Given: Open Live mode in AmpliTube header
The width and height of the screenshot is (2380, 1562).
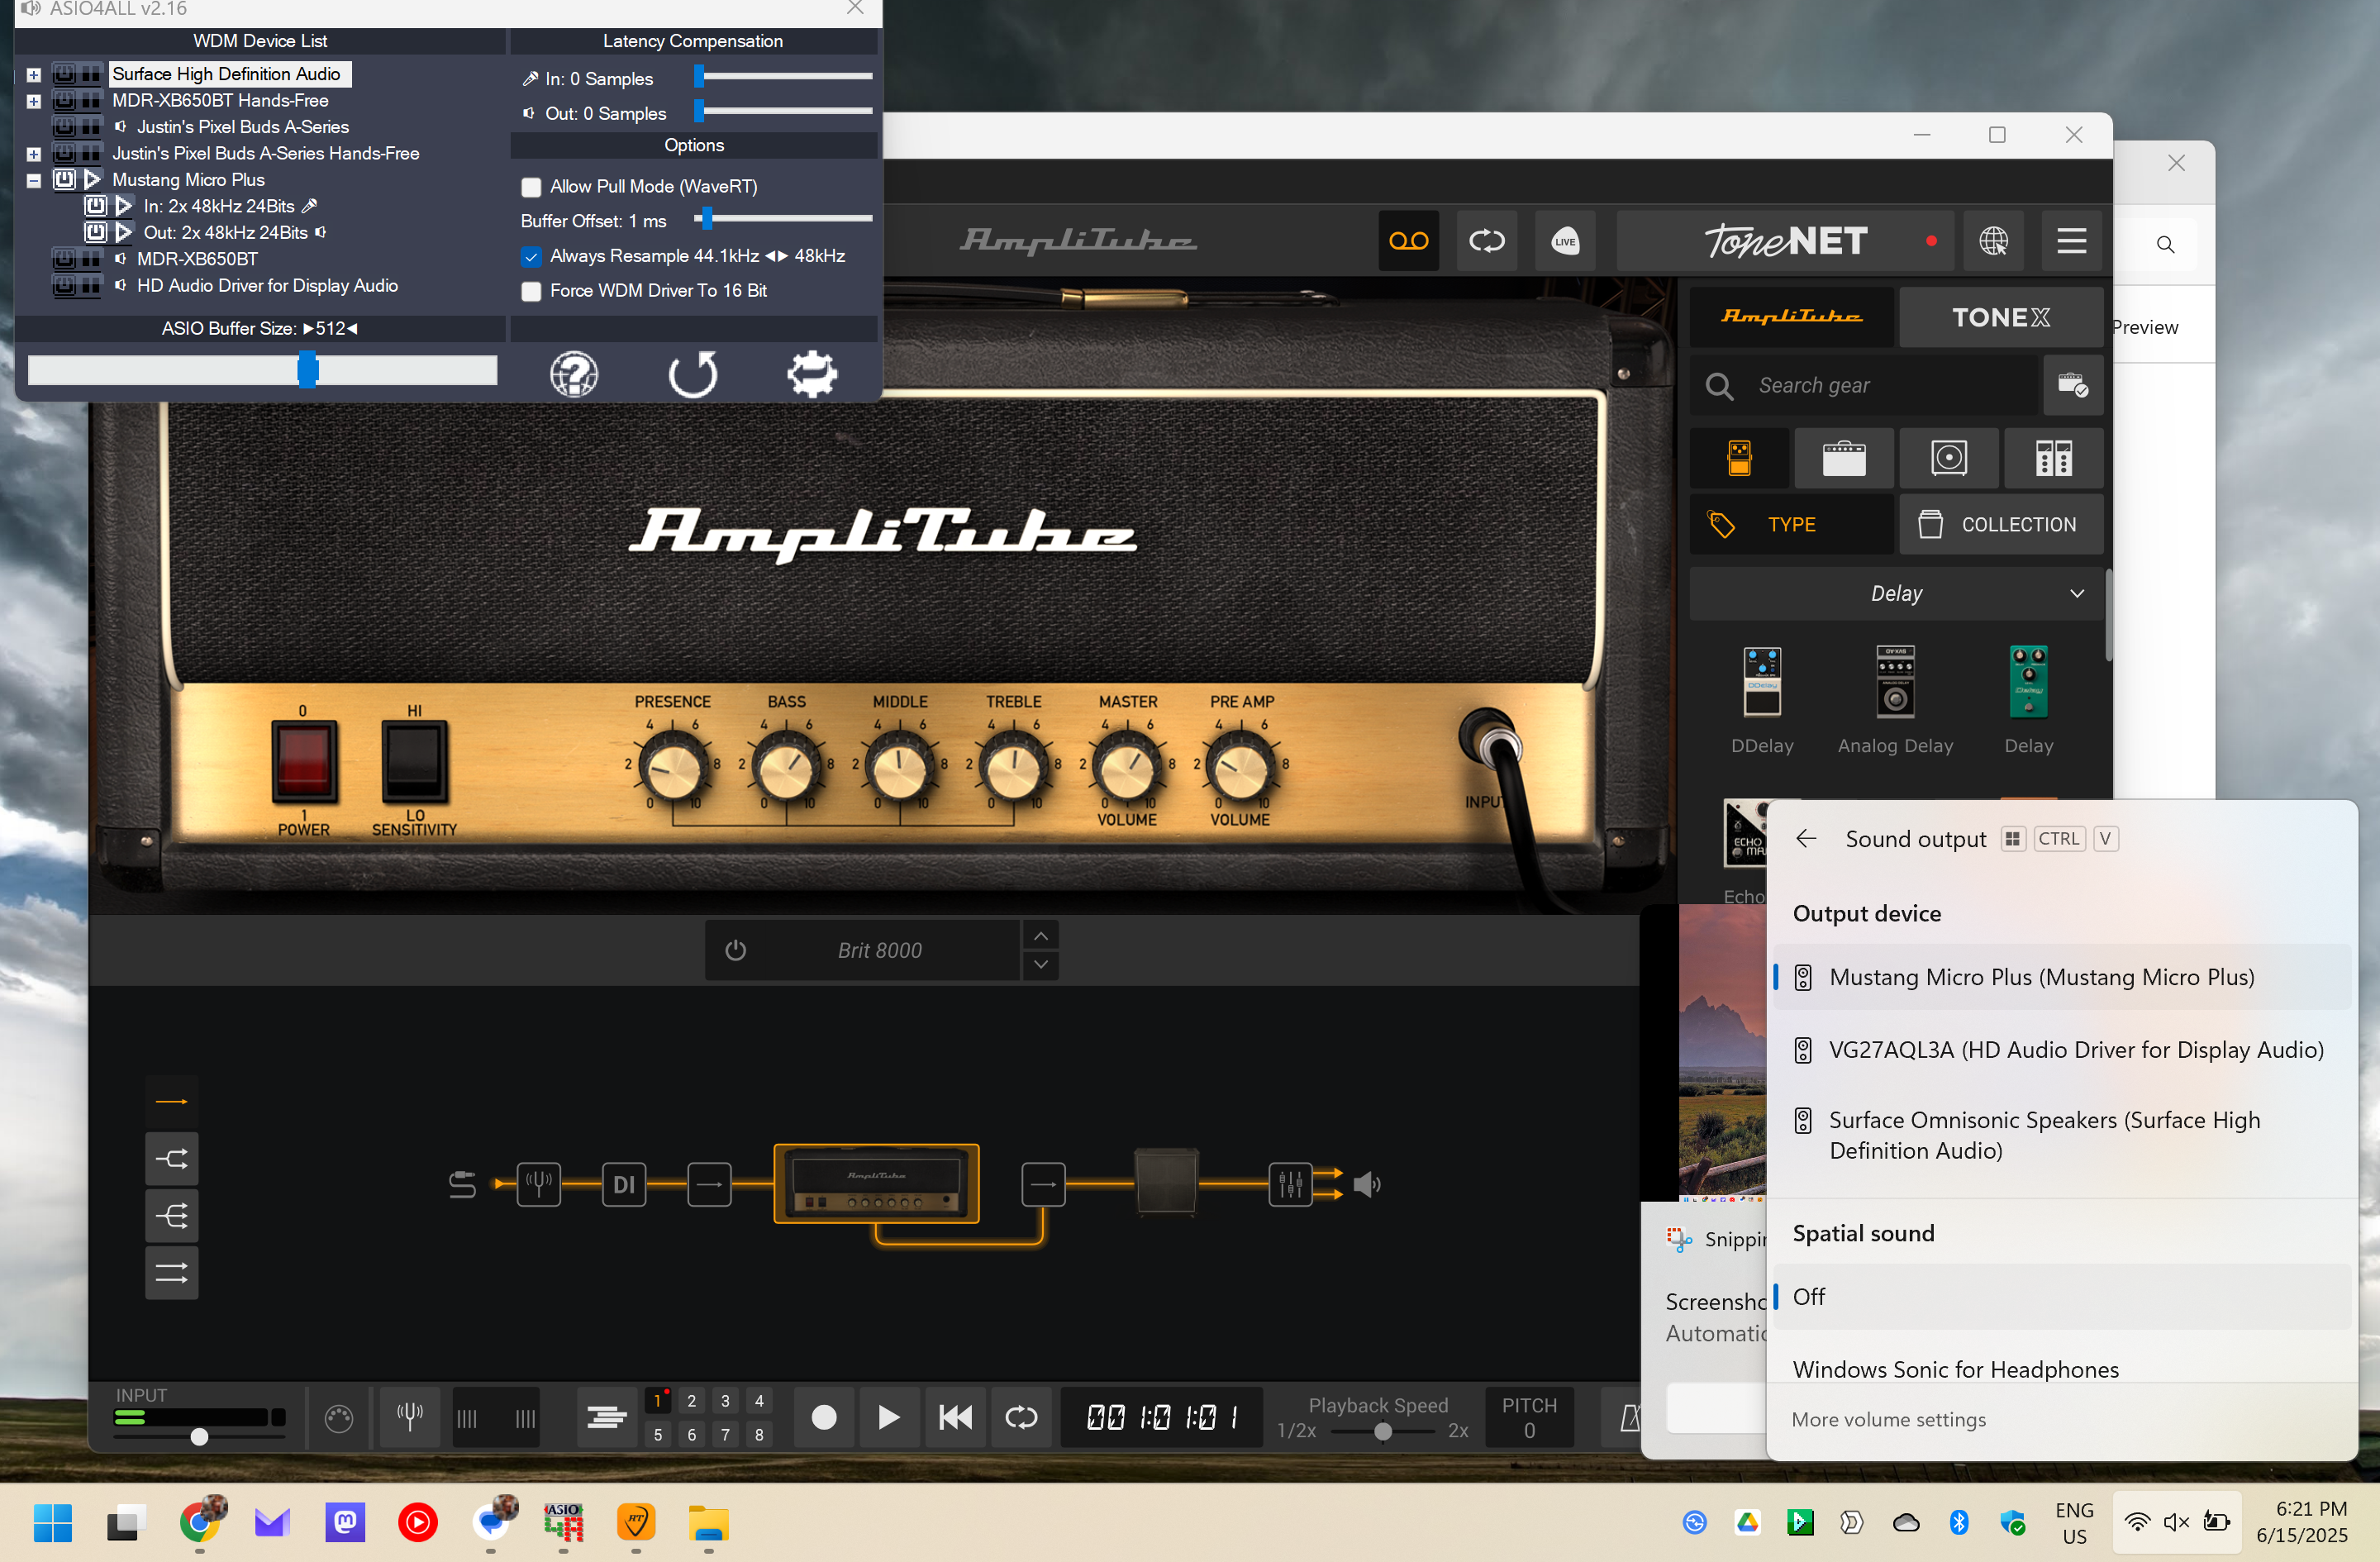Looking at the screenshot, I should coord(1565,240).
